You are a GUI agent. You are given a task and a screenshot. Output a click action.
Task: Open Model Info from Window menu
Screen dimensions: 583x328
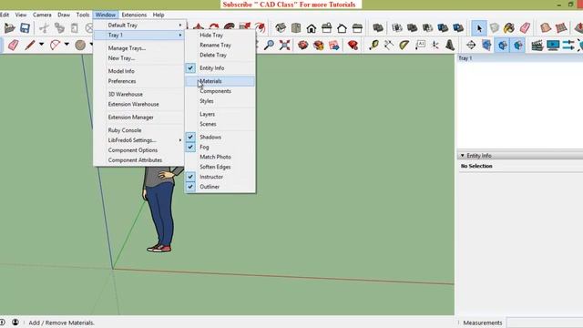[139, 71]
